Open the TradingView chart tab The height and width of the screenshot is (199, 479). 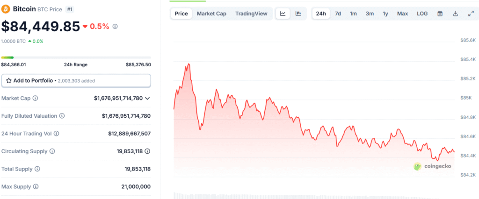click(x=251, y=14)
